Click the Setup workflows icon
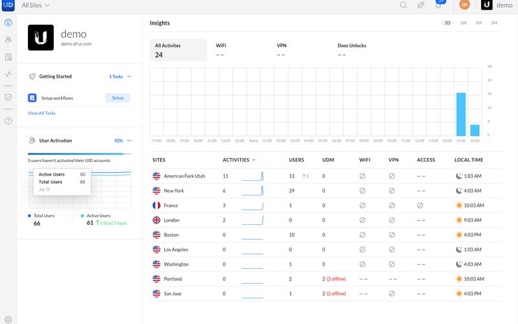 pyautogui.click(x=32, y=98)
